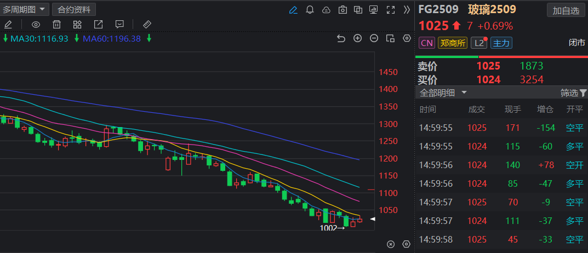Click the undo arrow above chart
The width and height of the screenshot is (588, 253).
(x=341, y=38)
